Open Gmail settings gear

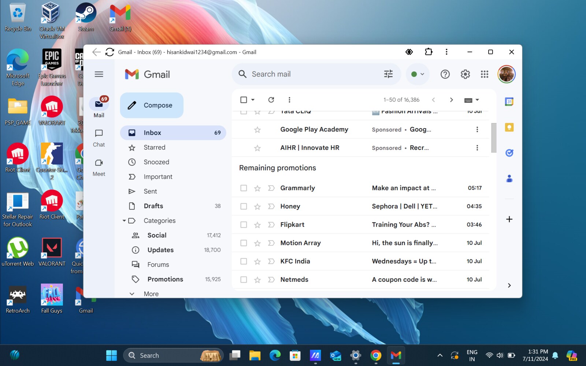point(465,74)
